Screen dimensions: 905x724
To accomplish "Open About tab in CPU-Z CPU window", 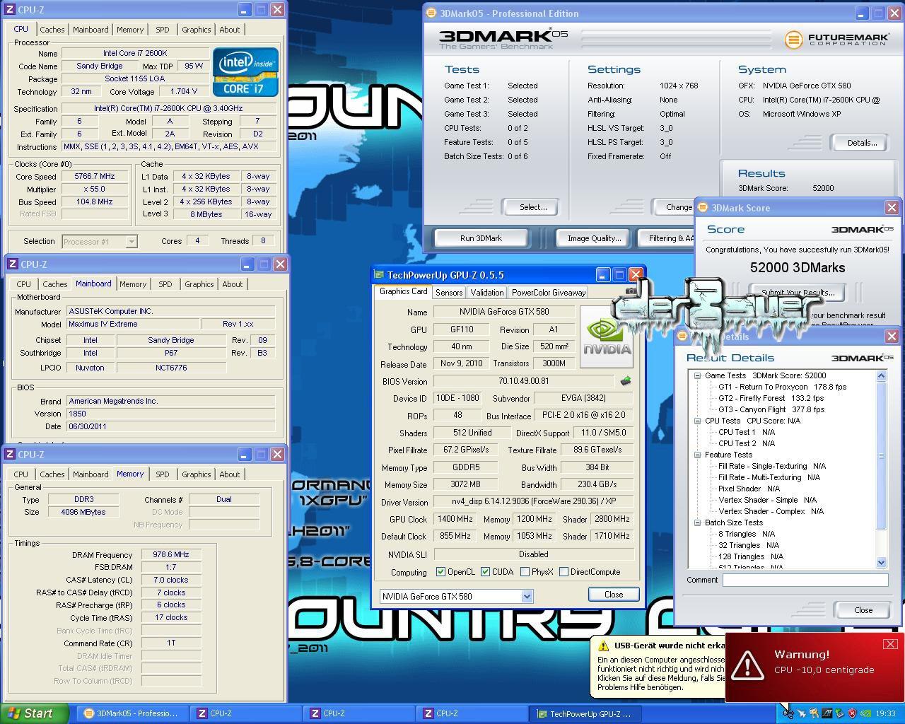I will (230, 30).
